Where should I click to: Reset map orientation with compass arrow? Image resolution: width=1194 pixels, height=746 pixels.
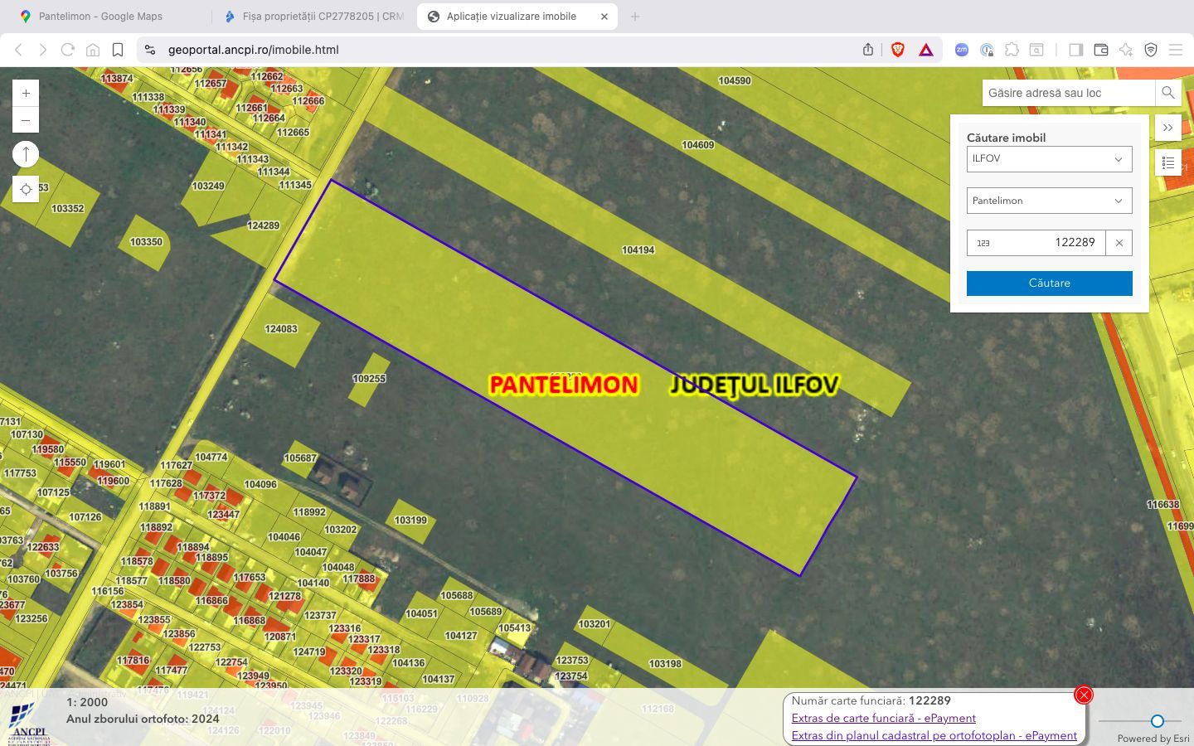click(x=26, y=154)
